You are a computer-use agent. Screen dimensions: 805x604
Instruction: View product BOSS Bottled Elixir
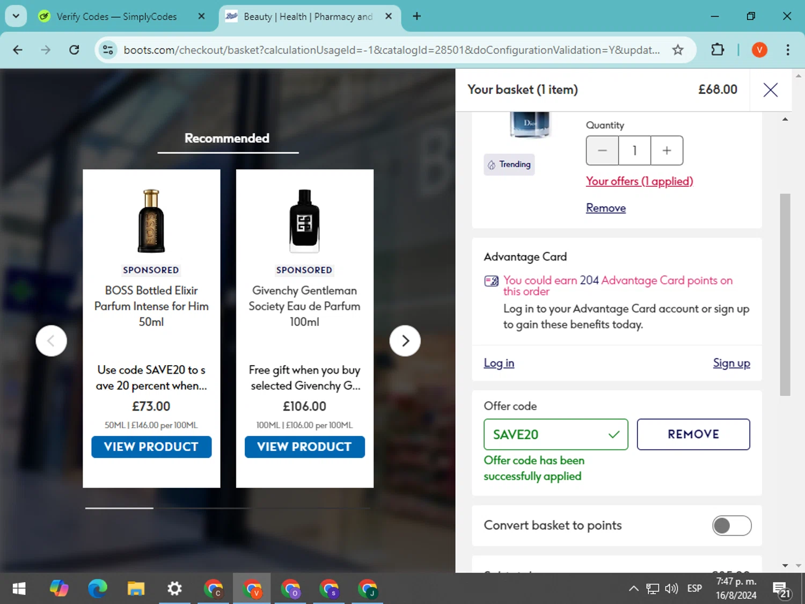coord(151,447)
